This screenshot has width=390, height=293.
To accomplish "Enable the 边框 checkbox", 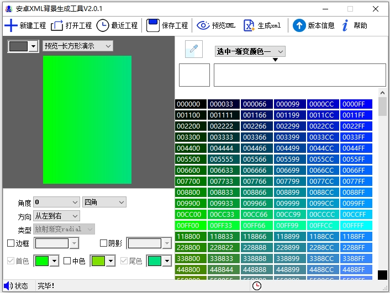I will (10, 243).
